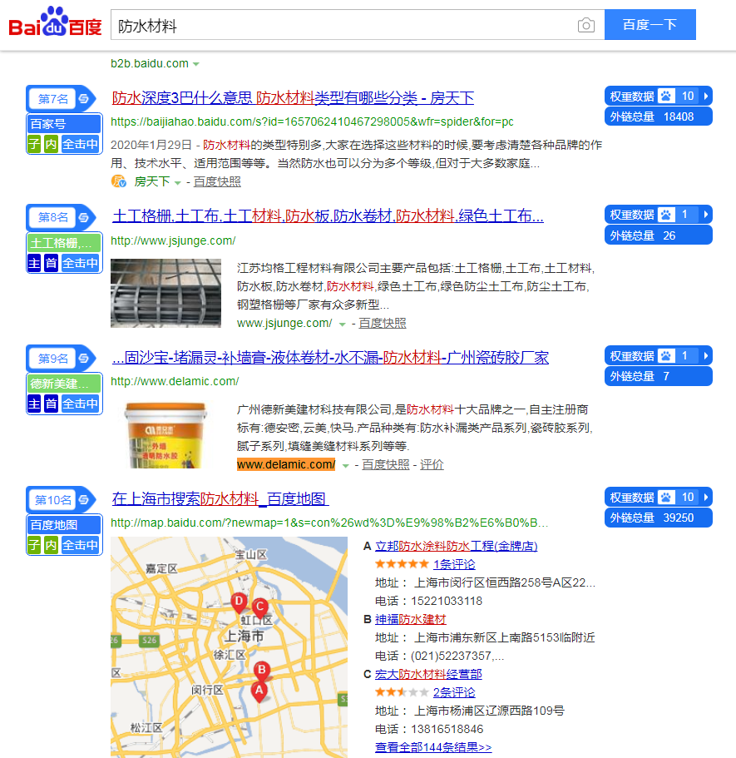Select map marker D
Screen dimensions: 736x758
pyautogui.click(x=239, y=602)
